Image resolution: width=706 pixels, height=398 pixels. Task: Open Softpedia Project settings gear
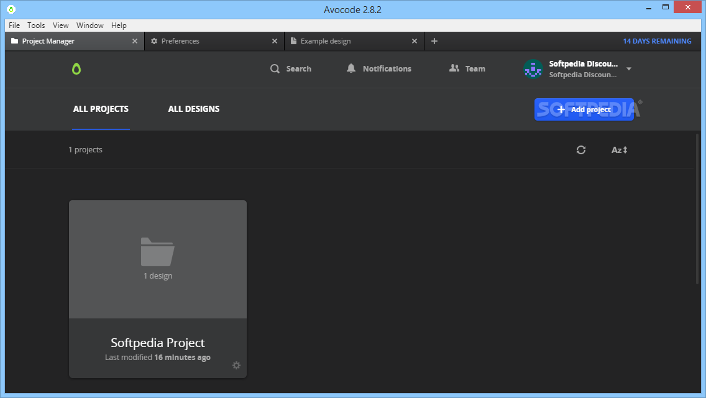[236, 365]
